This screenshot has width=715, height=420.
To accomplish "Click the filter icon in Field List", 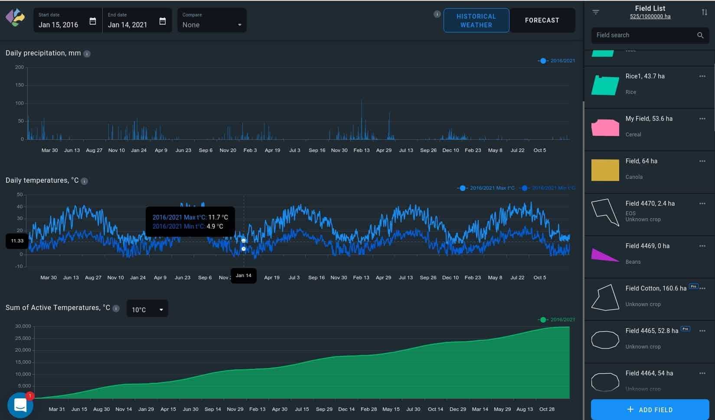I will [x=596, y=12].
